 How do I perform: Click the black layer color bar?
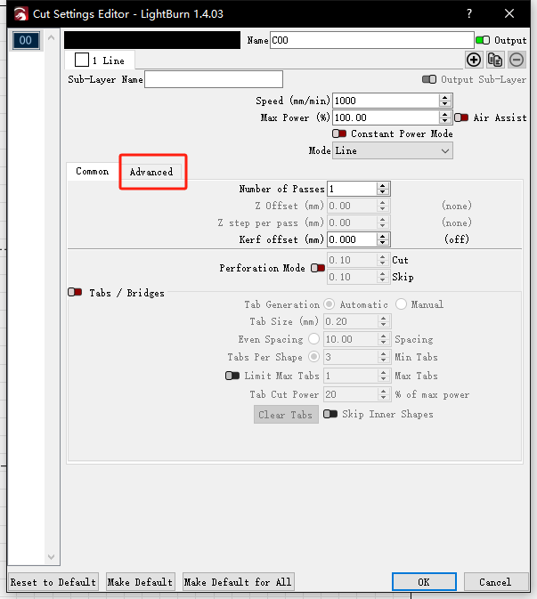[x=152, y=40]
